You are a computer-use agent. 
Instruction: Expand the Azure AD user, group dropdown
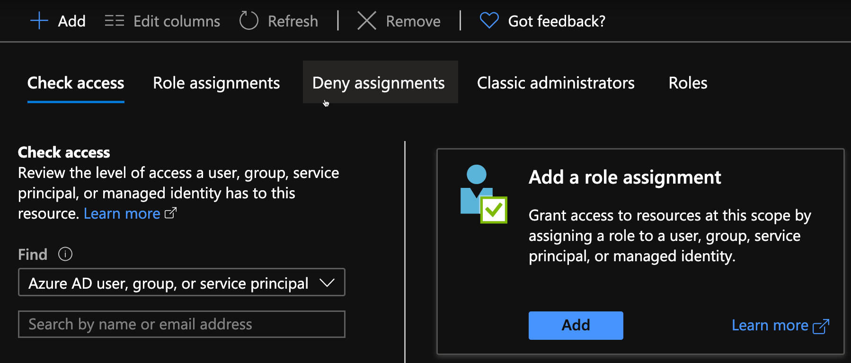[x=181, y=283]
